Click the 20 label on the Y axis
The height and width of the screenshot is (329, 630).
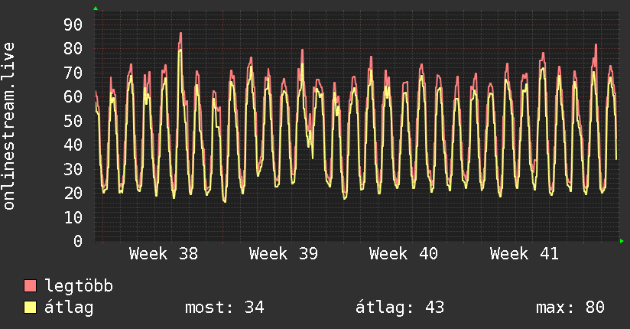pos(73,194)
